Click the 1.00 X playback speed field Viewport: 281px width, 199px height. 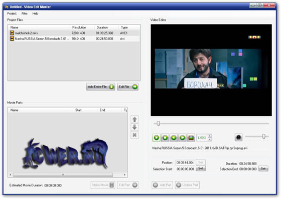pos(202,137)
